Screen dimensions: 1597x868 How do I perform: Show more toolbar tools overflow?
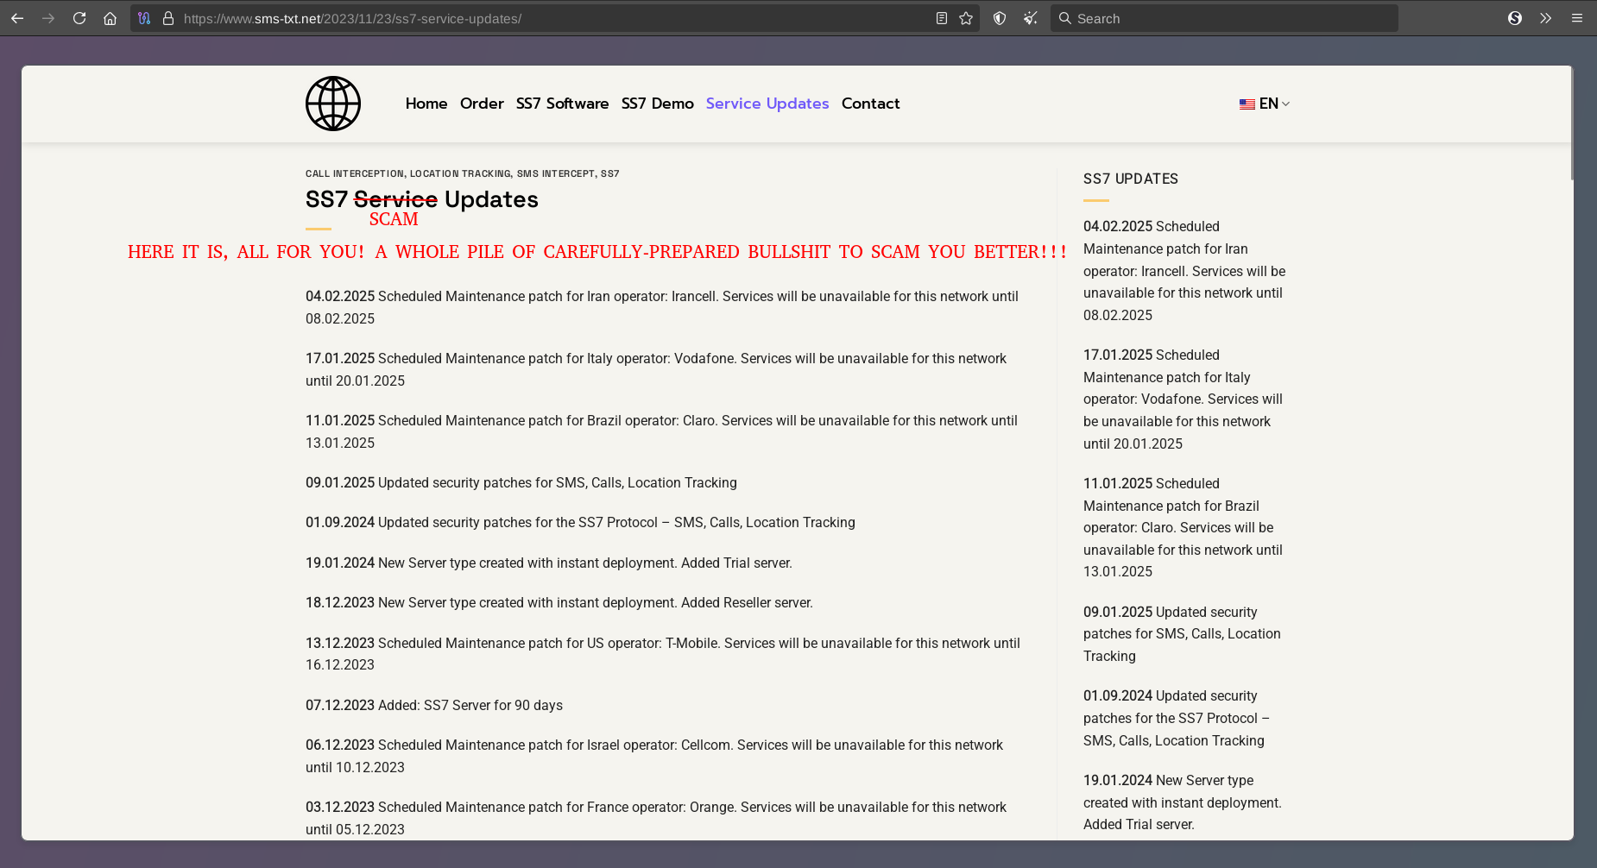tap(1546, 18)
